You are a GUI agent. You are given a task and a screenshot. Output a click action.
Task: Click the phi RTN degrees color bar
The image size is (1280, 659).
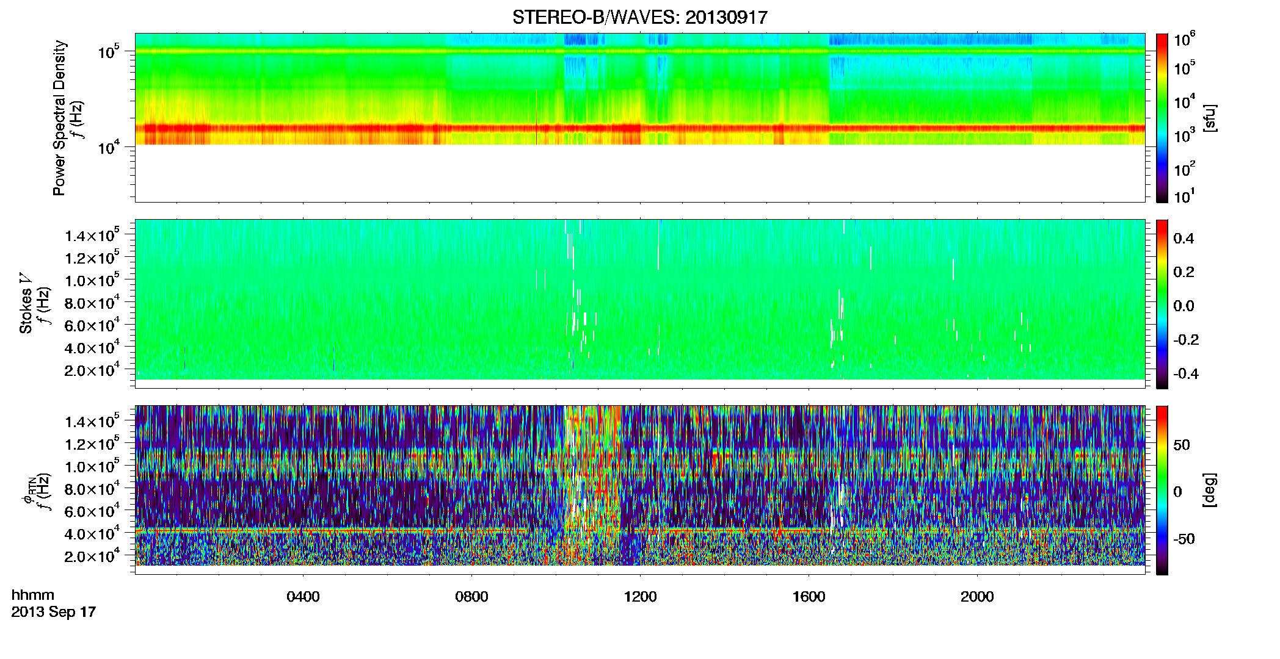[x=1162, y=490]
